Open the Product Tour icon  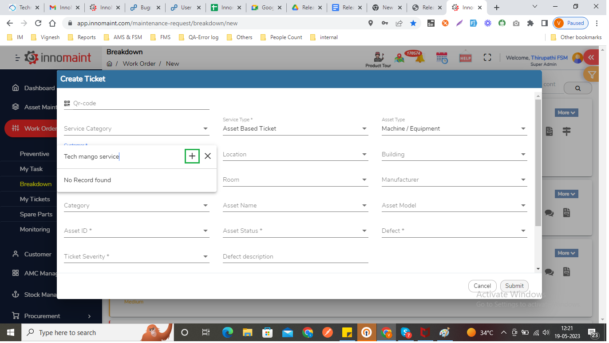click(378, 57)
